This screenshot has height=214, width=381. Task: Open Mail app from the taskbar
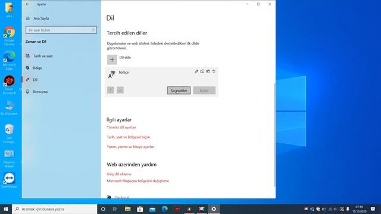152,209
